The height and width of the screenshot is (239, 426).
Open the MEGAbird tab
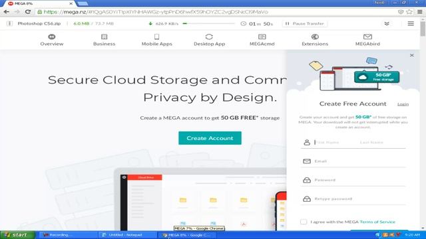(367, 40)
